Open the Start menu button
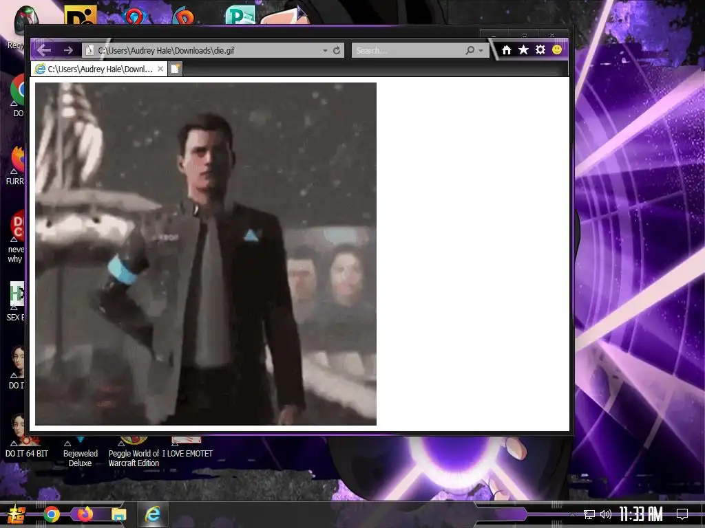 click(x=17, y=514)
